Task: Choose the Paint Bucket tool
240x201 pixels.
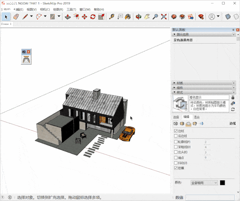Action: (128, 17)
